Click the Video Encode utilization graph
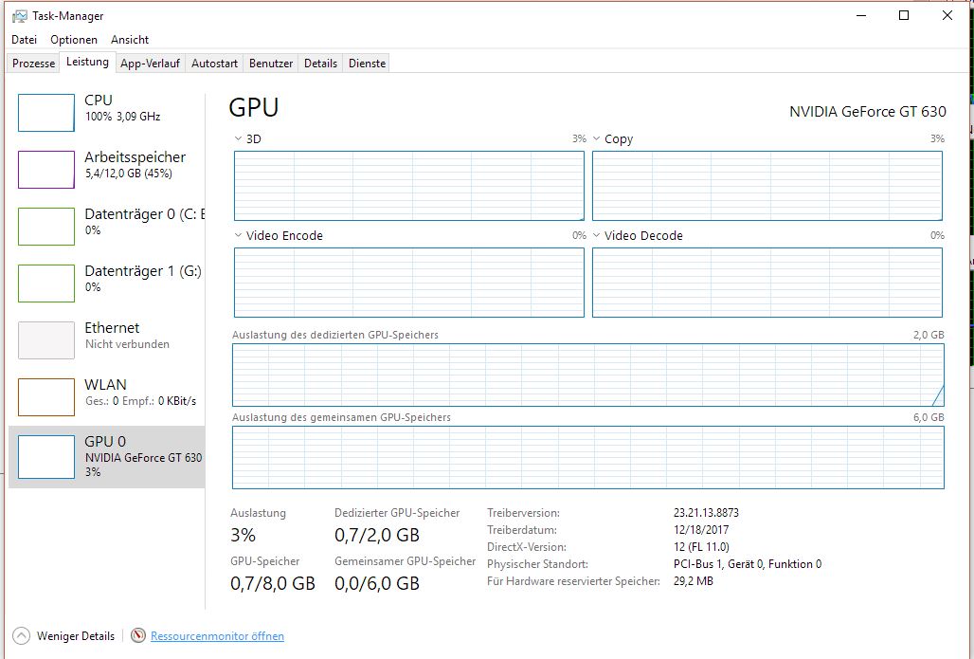The image size is (974, 659). click(409, 283)
